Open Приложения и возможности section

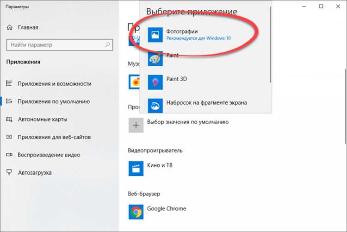(x=54, y=84)
